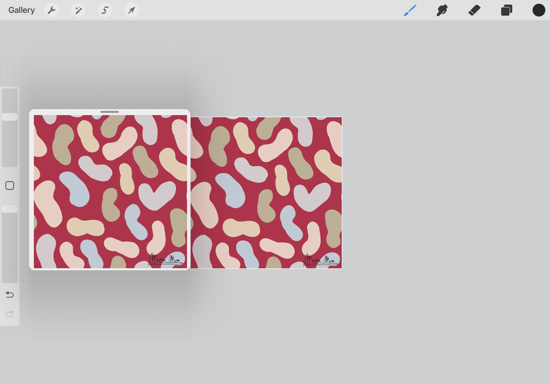Image resolution: width=550 pixels, height=384 pixels.
Task: Adjust the brush opacity slider handle
Action: pyautogui.click(x=10, y=209)
